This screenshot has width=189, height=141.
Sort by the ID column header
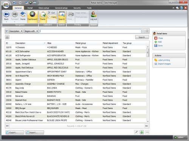(10, 43)
